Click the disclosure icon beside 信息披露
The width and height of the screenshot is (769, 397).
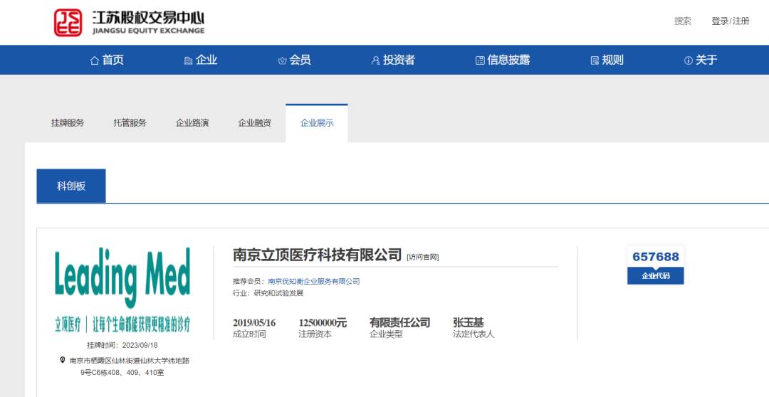(x=480, y=60)
